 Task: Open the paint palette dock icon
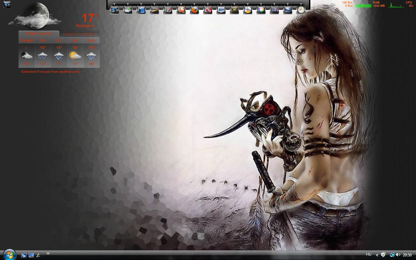tap(181, 10)
